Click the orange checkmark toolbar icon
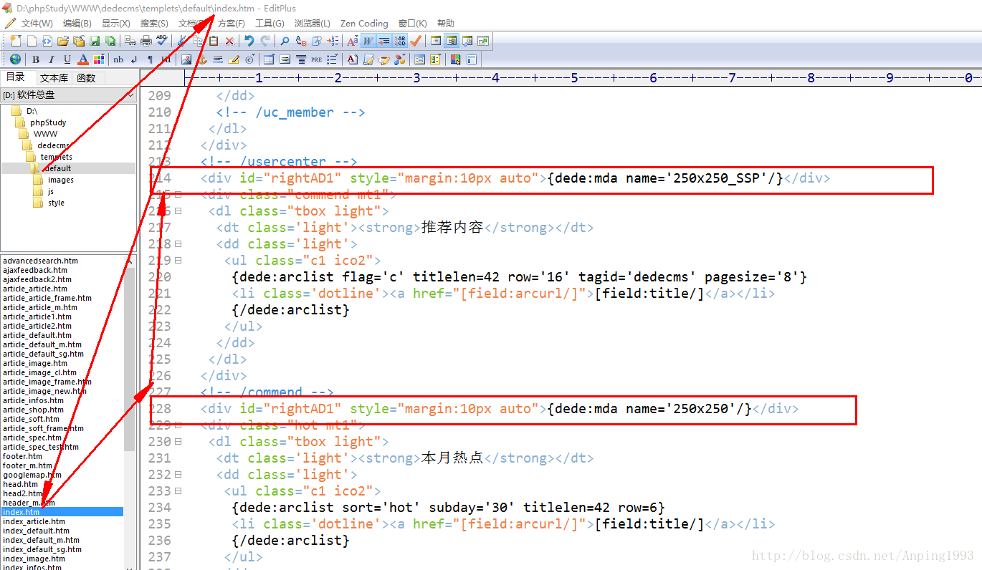This screenshot has height=570, width=982. (x=416, y=41)
